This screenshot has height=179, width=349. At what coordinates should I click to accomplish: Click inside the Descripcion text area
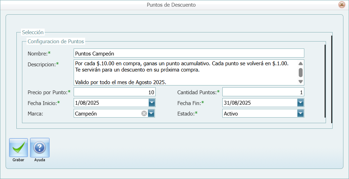[x=185, y=73]
